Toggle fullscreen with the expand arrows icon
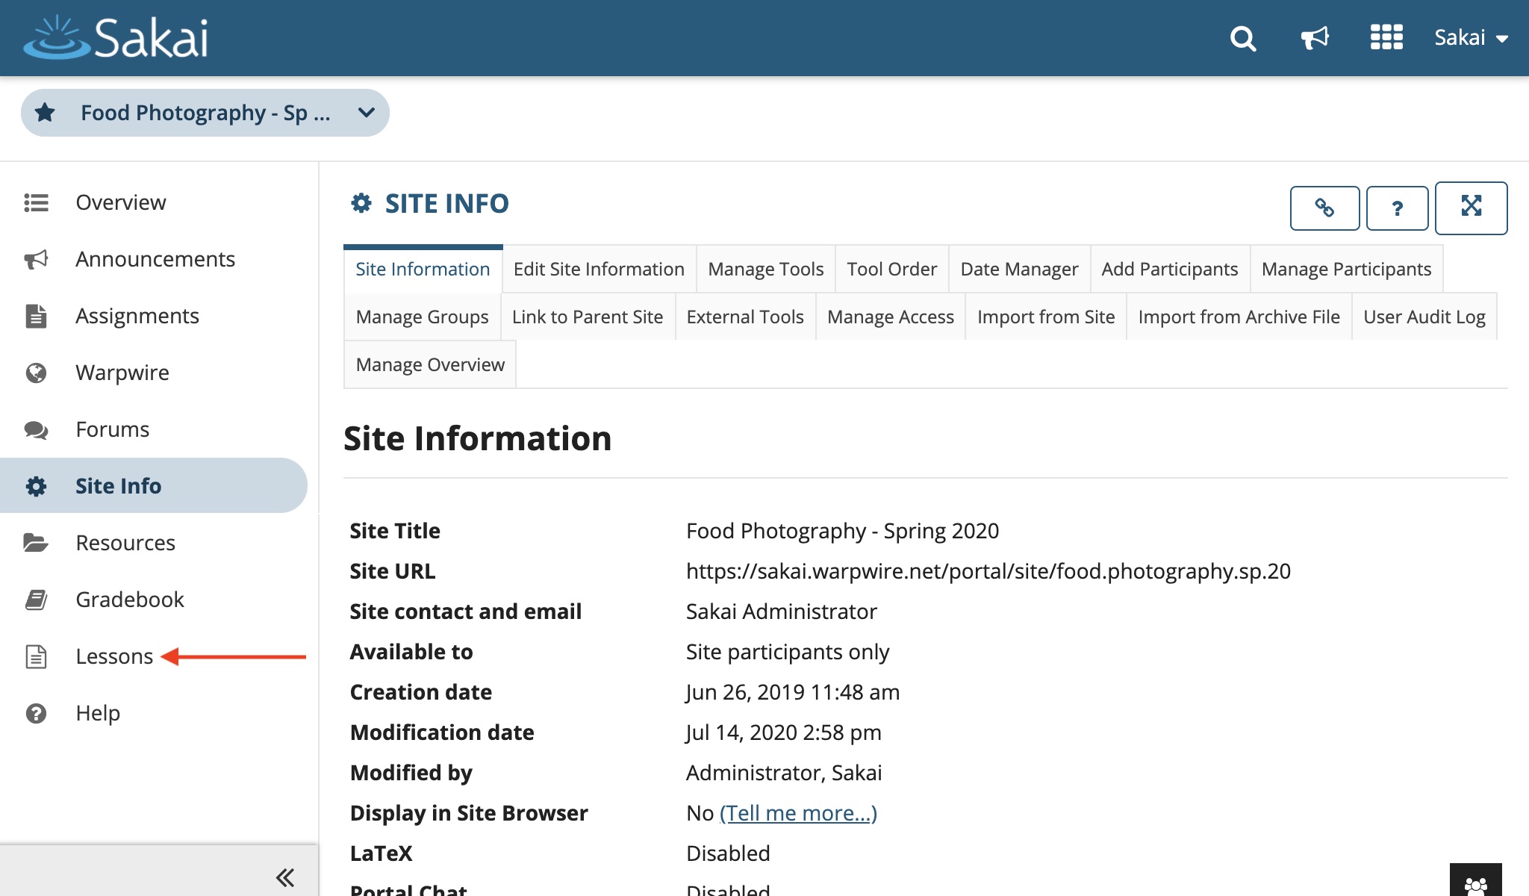This screenshot has height=896, width=1529. [1471, 207]
